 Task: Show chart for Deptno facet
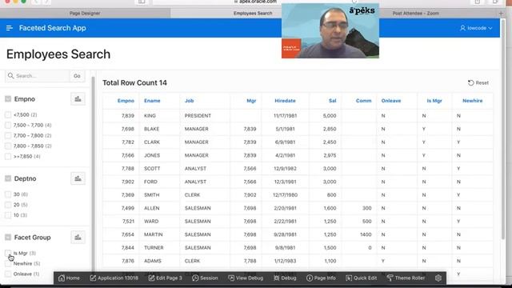[x=78, y=178]
